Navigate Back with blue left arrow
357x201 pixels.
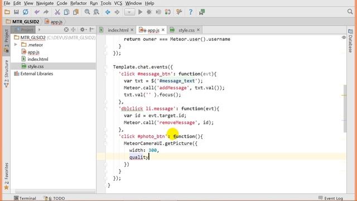(x=108, y=12)
